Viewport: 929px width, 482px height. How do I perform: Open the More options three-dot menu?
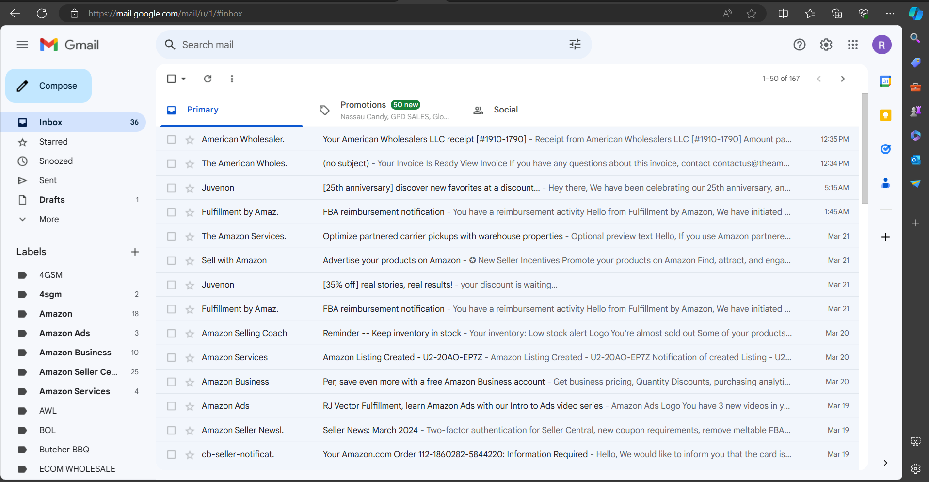[x=232, y=79]
